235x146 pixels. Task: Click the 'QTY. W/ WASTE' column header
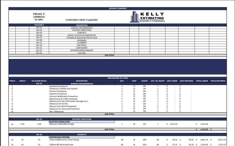coord(158,81)
